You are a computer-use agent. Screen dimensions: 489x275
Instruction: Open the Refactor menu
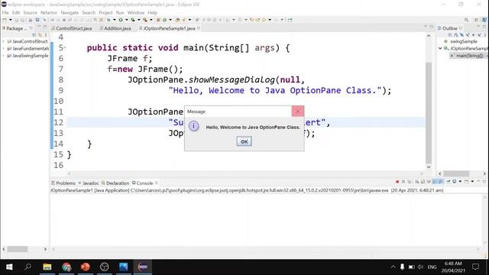49,13
